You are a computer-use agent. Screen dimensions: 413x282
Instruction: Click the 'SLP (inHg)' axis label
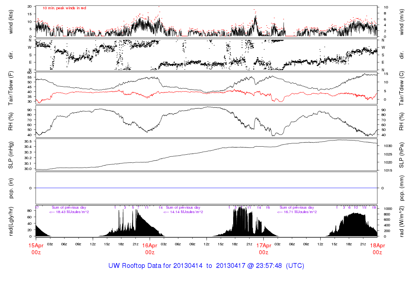click(x=11, y=155)
